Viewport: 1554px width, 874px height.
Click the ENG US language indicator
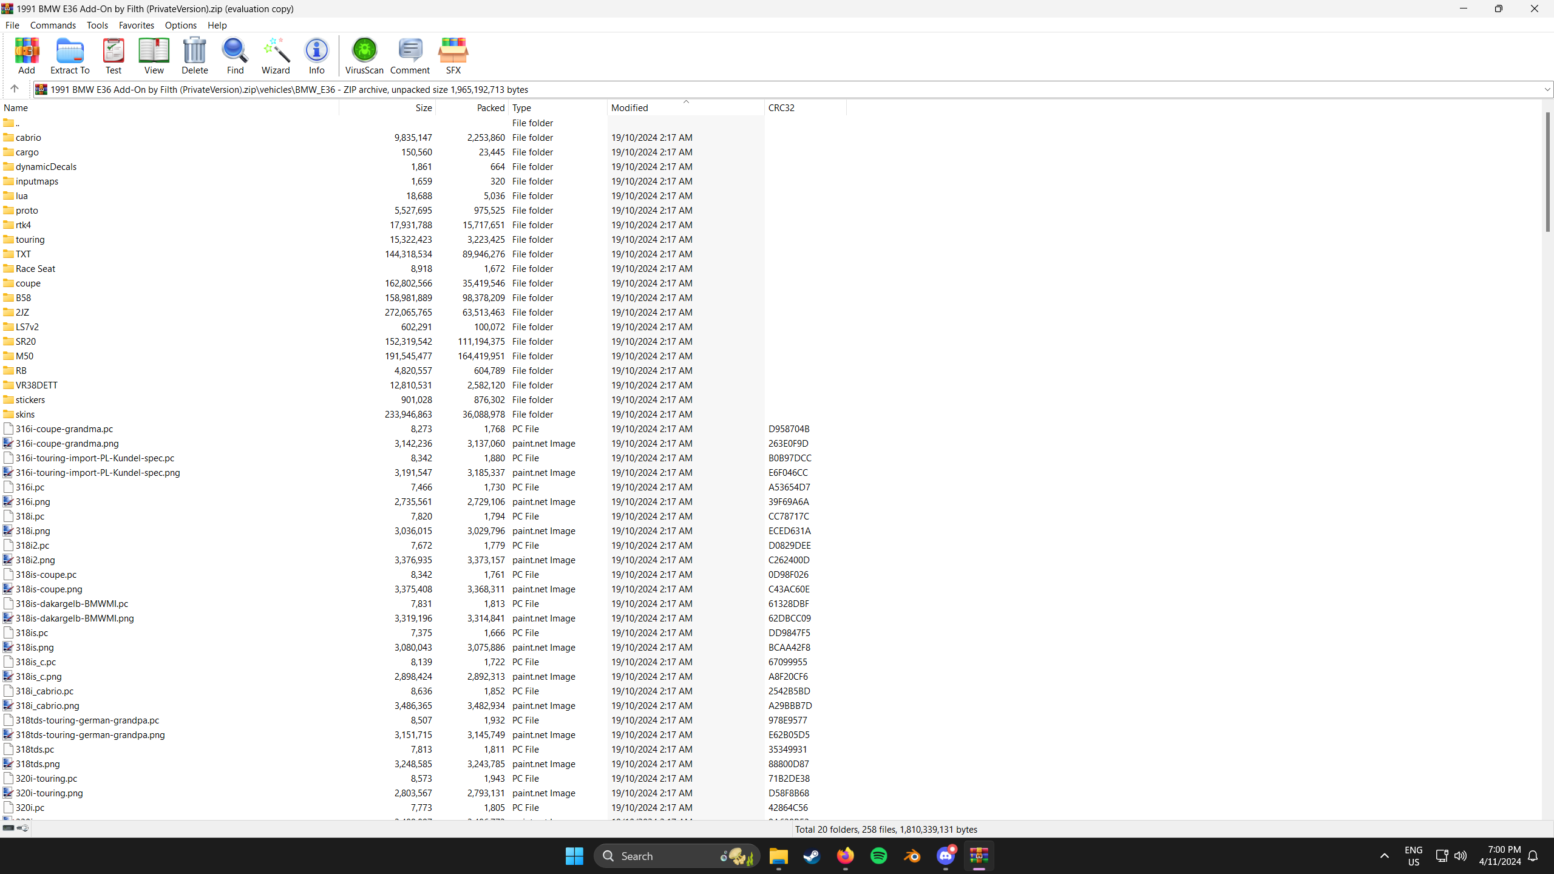pyautogui.click(x=1413, y=856)
